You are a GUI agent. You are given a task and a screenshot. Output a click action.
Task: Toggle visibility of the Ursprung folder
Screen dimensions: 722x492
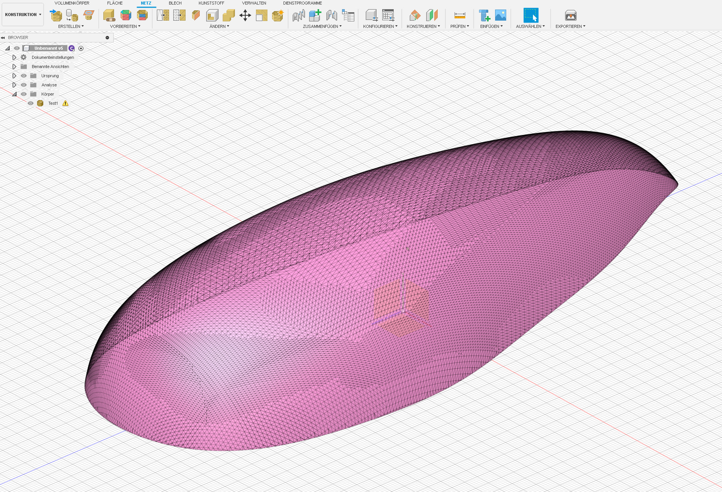click(x=24, y=76)
